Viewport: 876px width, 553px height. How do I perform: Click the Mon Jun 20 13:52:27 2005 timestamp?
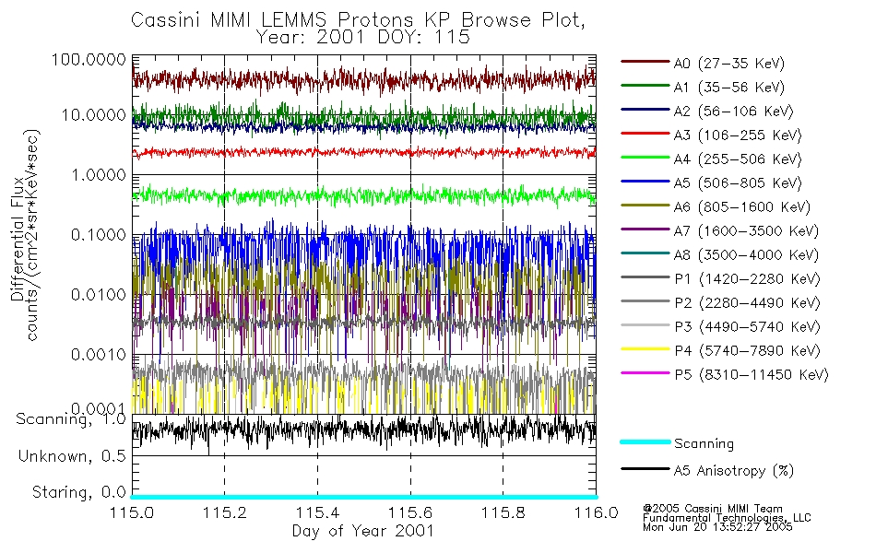point(717,527)
